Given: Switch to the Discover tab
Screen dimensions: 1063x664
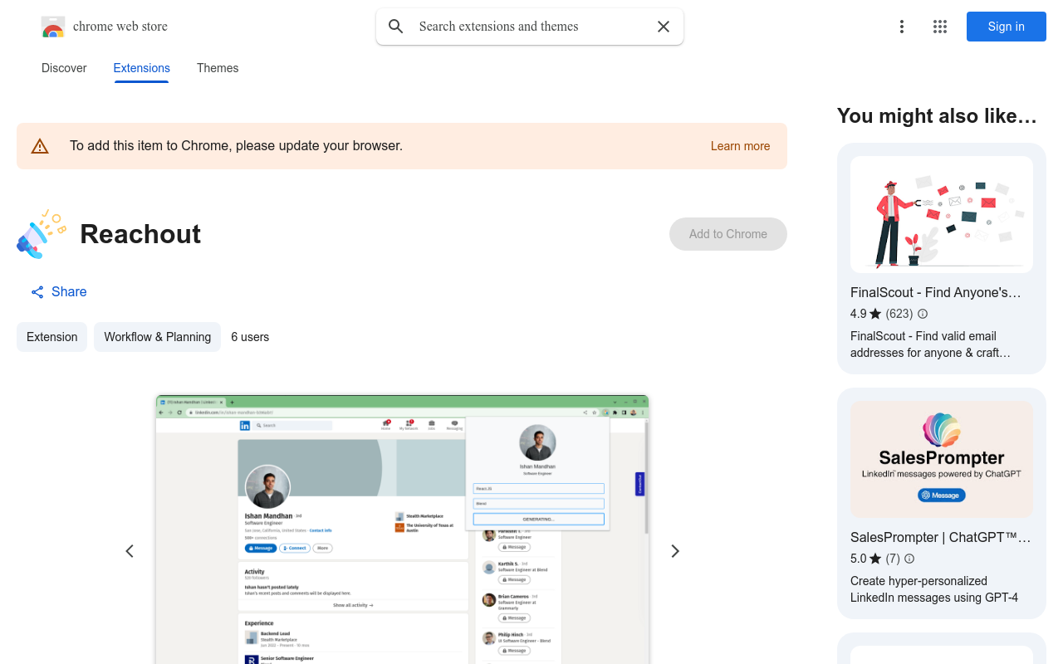Looking at the screenshot, I should (64, 68).
